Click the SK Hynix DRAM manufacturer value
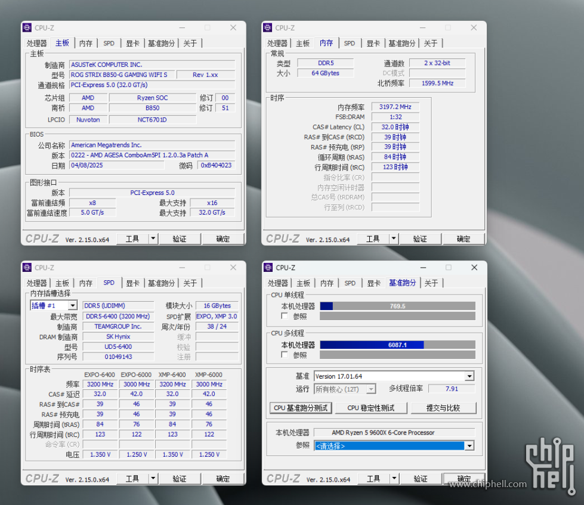584x505 pixels. 118,336
